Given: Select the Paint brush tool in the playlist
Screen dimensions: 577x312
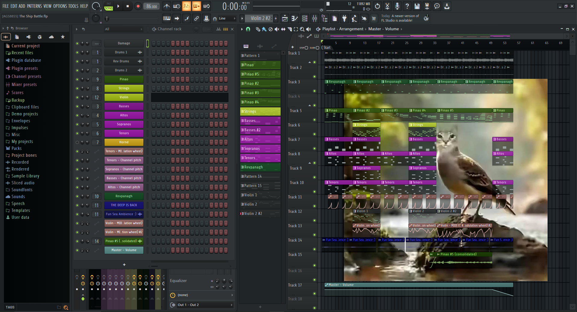Looking at the screenshot, I should click(264, 29).
